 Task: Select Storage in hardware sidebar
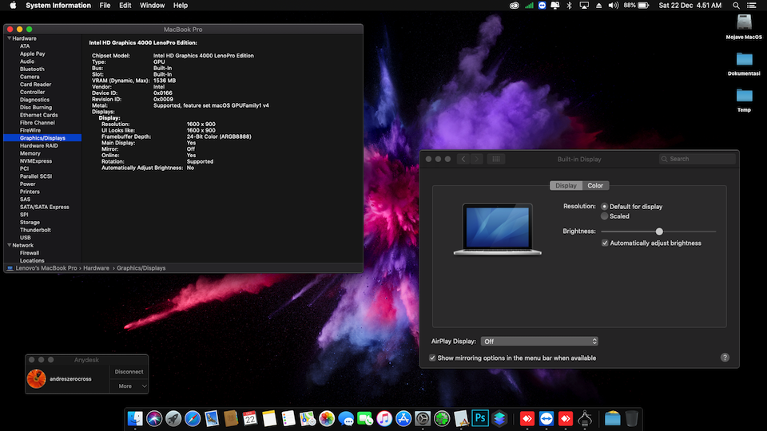(x=30, y=223)
